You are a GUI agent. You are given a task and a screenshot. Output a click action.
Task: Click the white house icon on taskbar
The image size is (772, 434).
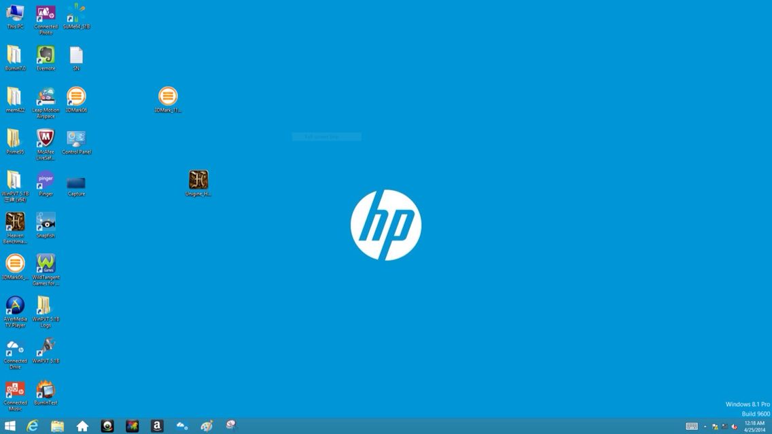[82, 426]
